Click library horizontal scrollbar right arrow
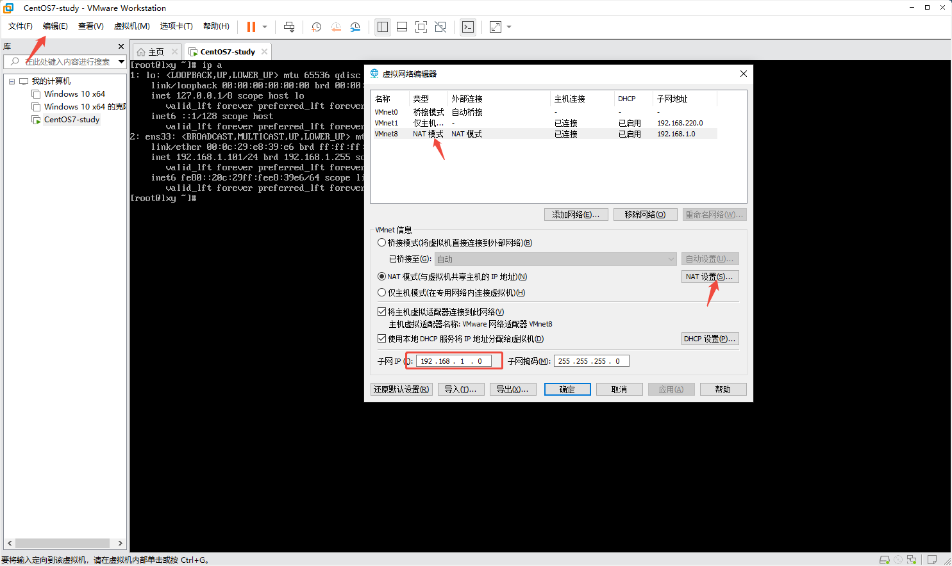Image resolution: width=952 pixels, height=566 pixels. (121, 543)
